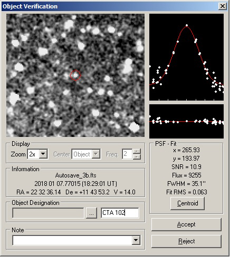Click the bright star at image bottom right
The width and height of the screenshot is (230, 257).
(x=134, y=127)
